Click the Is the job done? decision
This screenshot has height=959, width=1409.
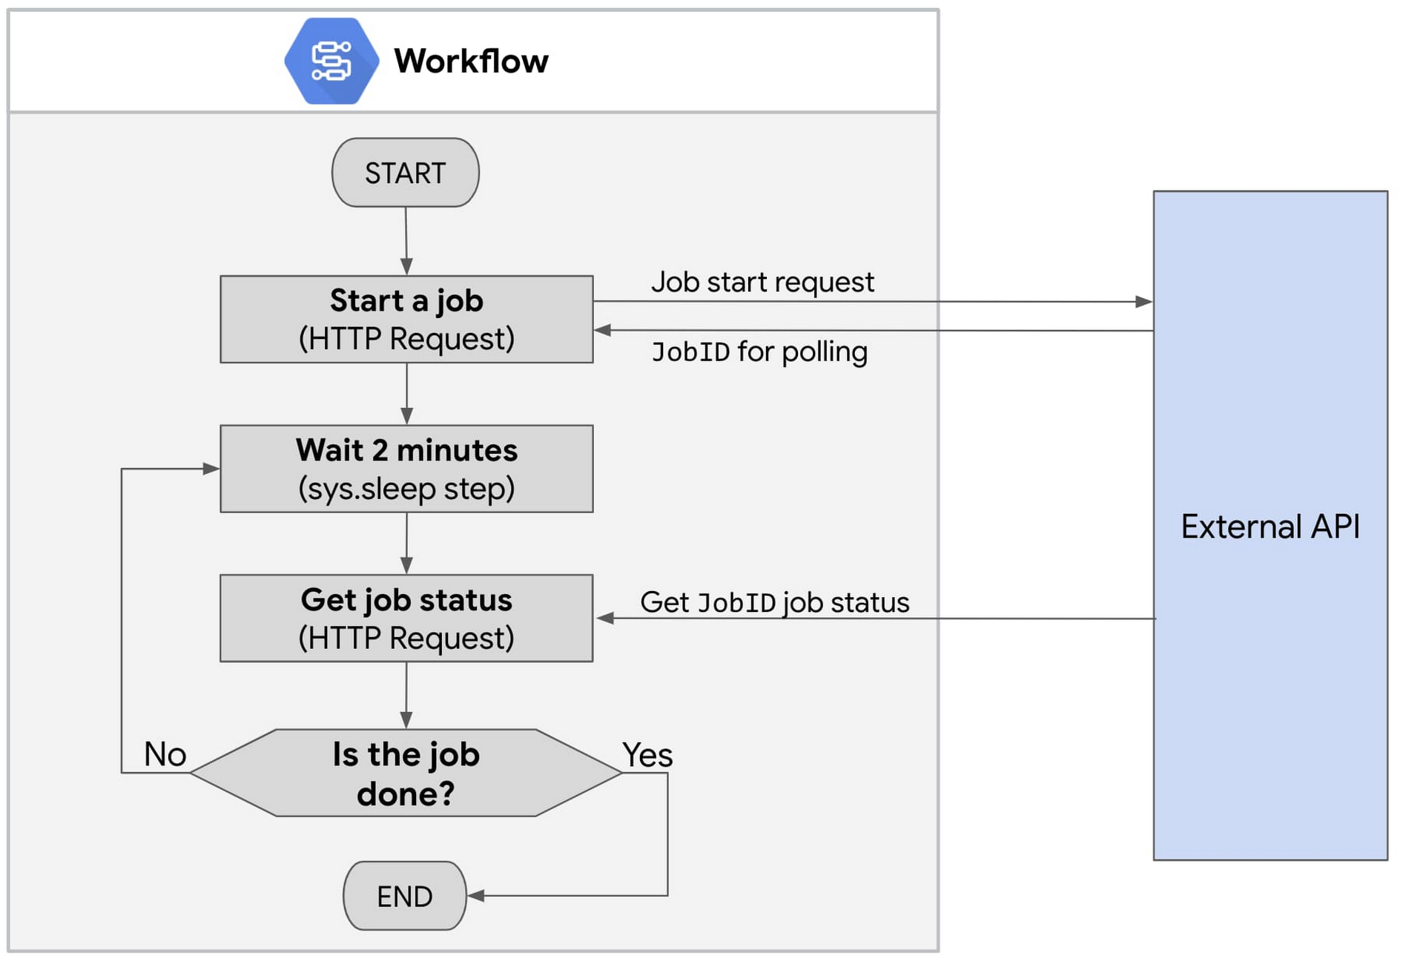[406, 773]
